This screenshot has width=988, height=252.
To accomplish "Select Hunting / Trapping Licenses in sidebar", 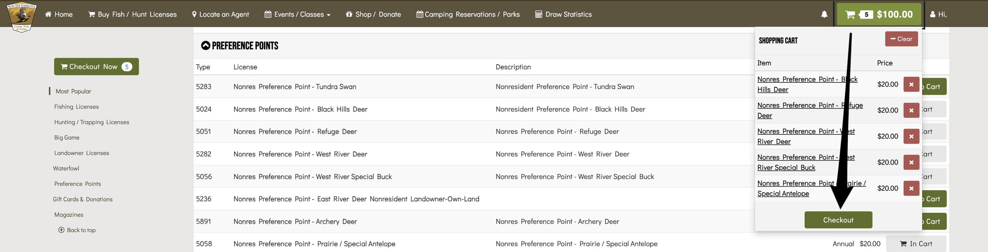I will click(92, 122).
